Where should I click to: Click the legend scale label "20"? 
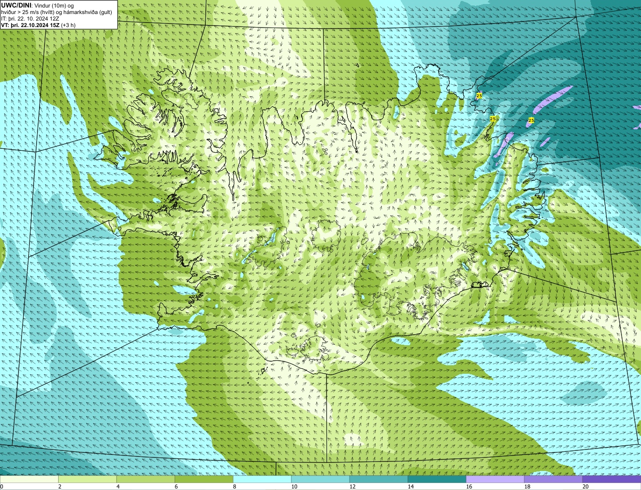585,486
